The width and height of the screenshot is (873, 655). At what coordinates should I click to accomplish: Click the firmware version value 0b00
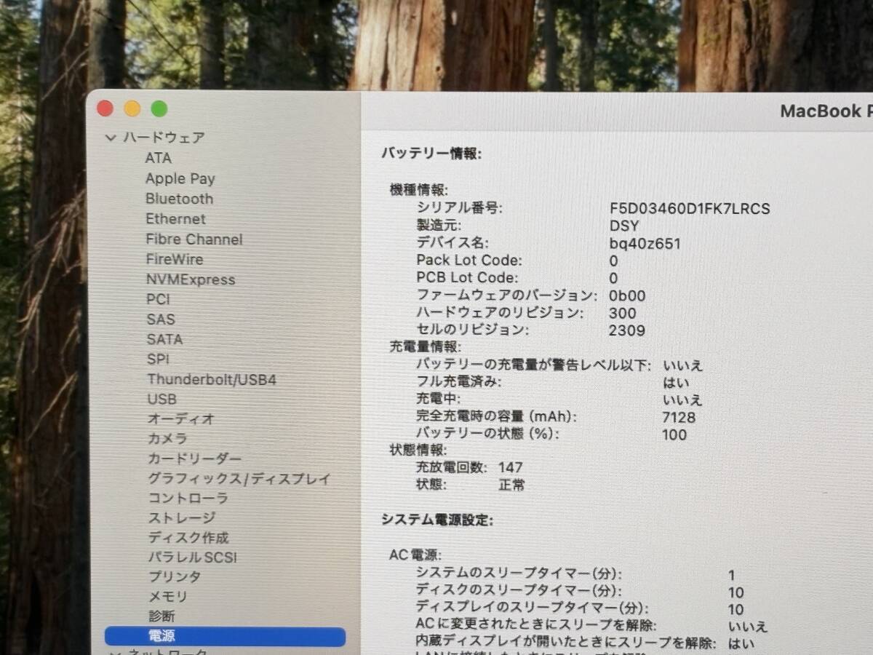pyautogui.click(x=627, y=296)
